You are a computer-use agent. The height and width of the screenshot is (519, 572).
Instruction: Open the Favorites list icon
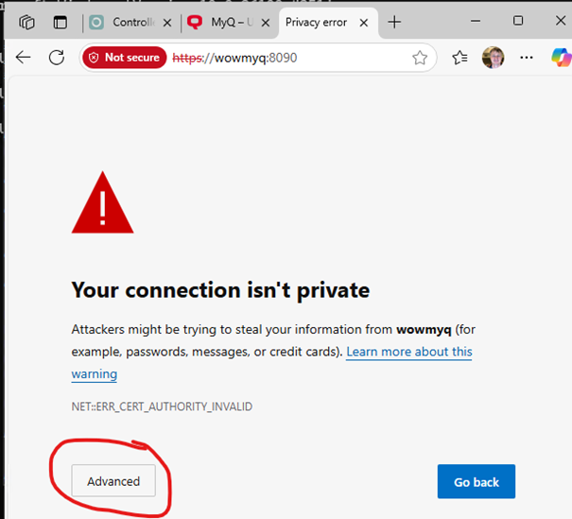(459, 58)
